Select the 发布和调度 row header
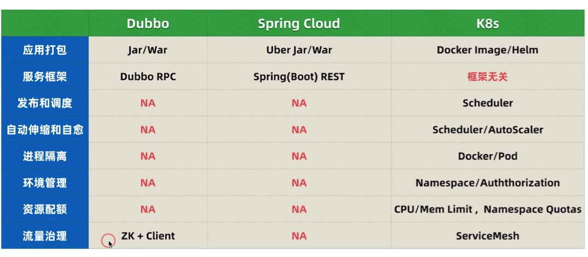Screen dimensions: 588x257 45,103
